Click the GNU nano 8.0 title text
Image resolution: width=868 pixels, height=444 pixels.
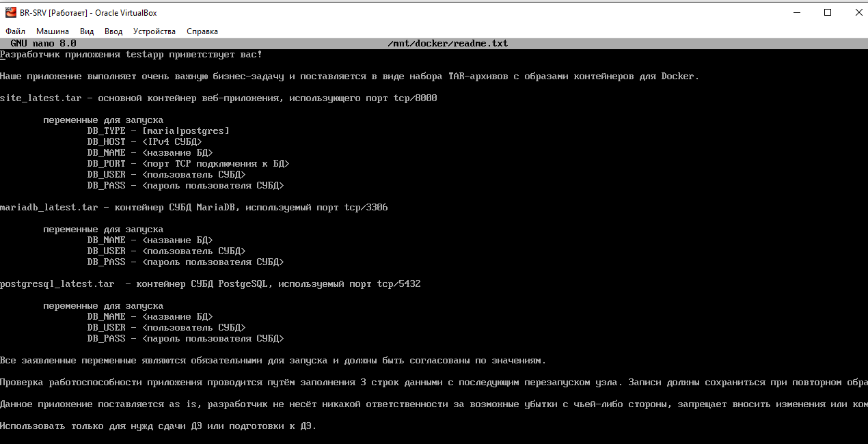tap(43, 44)
